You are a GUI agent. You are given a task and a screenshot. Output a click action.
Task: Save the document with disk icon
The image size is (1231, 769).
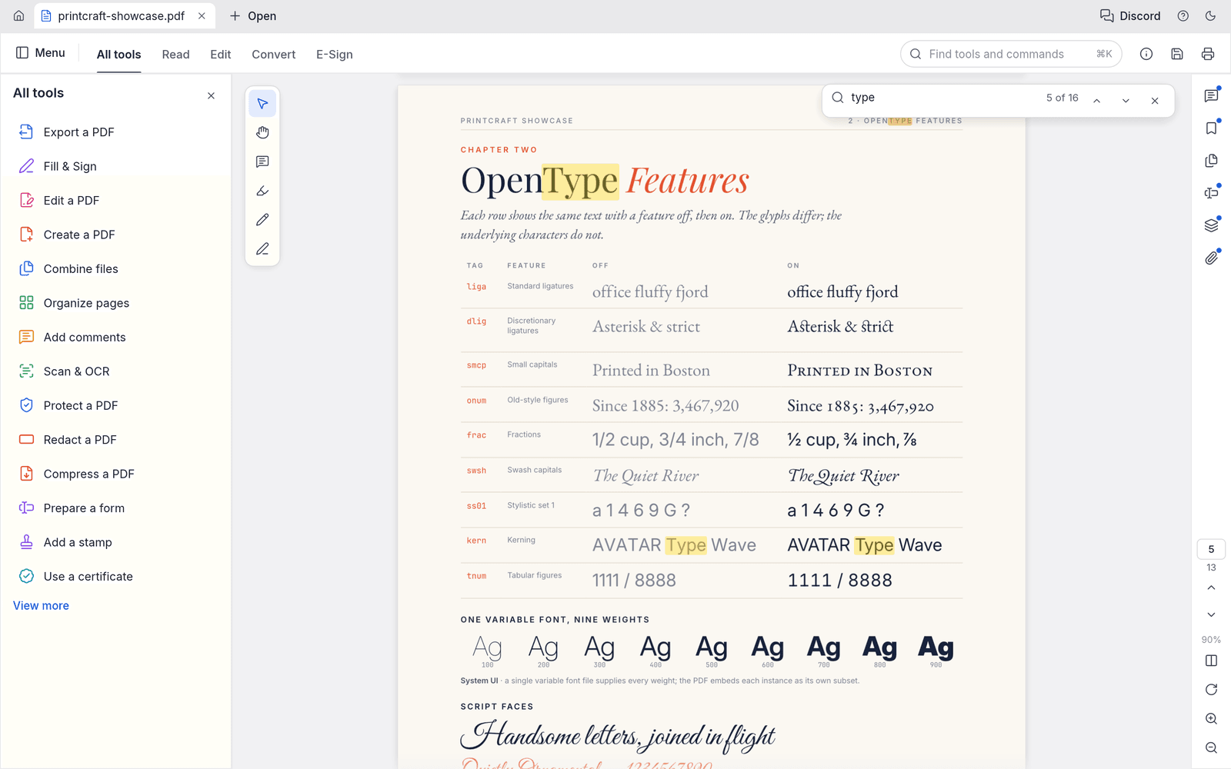1177,54
